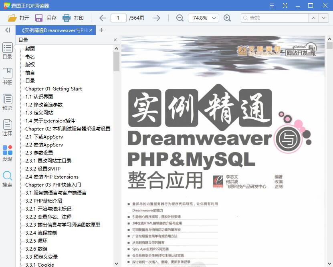Click document view scroll-up arrow
The width and height of the screenshot is (333, 267).
pos(329,39)
